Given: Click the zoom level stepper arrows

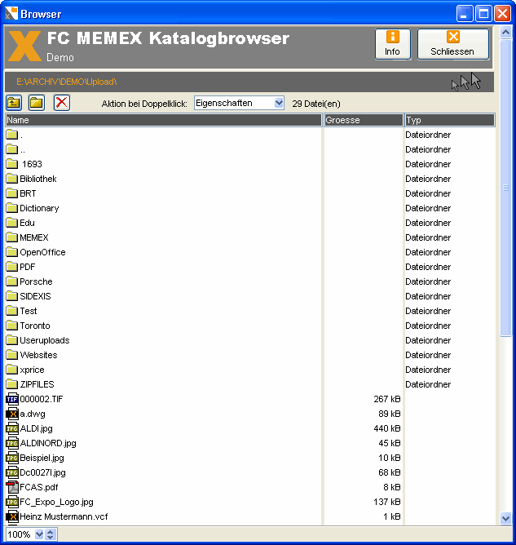Looking at the screenshot, I should pos(51,534).
